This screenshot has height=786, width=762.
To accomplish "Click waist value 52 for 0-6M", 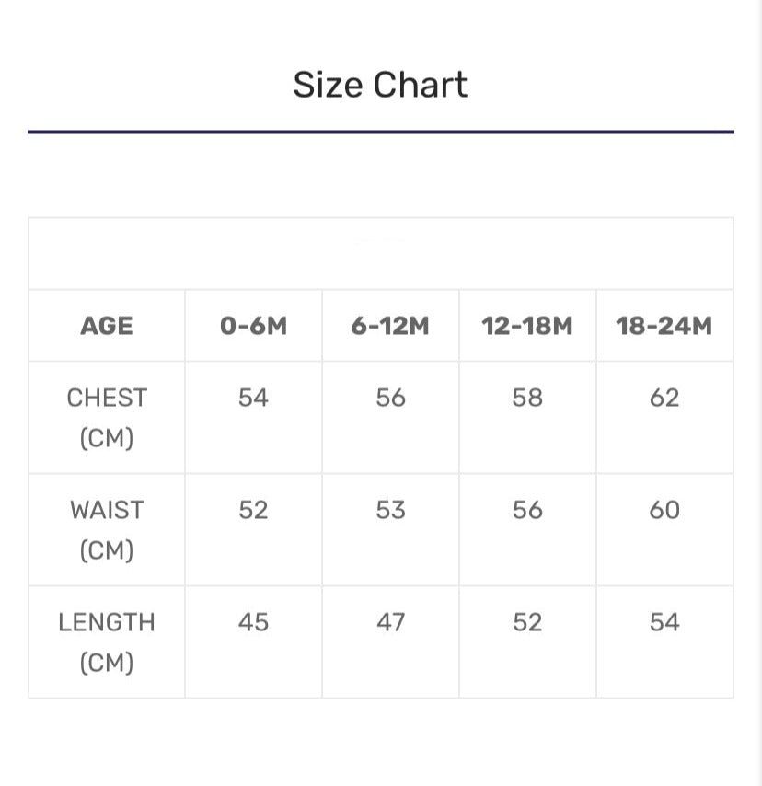I will click(253, 510).
